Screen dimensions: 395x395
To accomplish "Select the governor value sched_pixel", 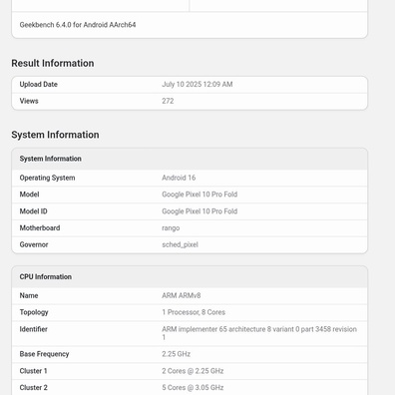I will [180, 245].
